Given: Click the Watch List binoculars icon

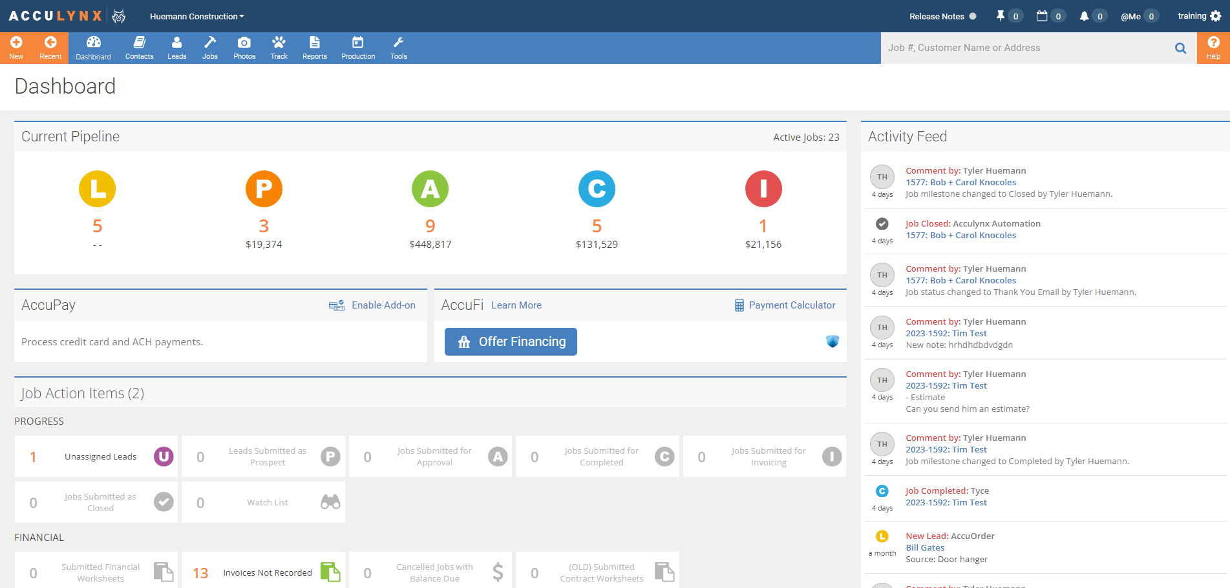Looking at the screenshot, I should pos(330,502).
